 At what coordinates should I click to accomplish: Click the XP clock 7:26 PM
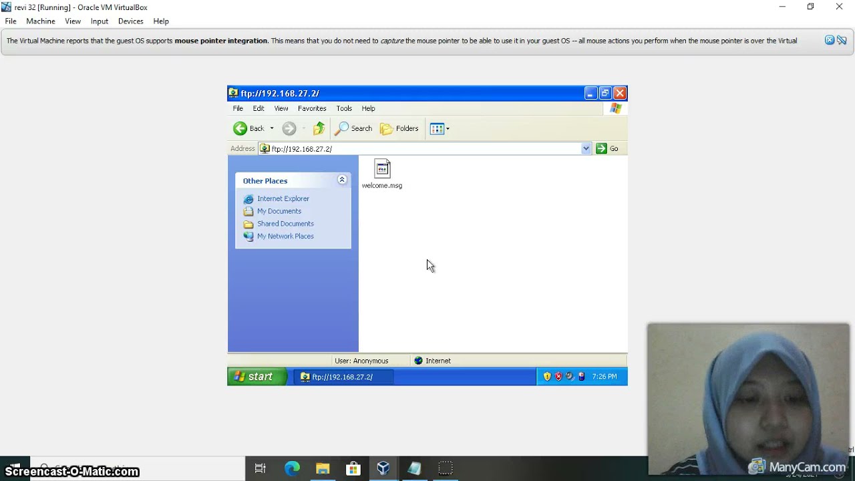tap(605, 377)
